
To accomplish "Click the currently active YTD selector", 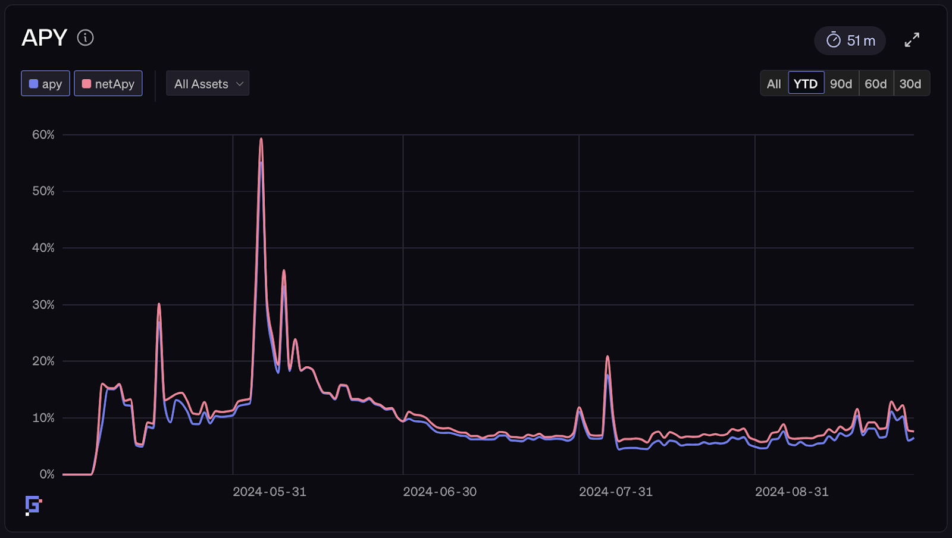I will click(x=806, y=83).
